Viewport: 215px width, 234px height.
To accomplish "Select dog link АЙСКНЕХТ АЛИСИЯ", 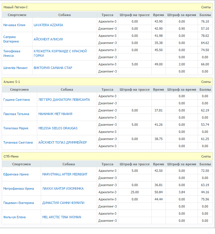I will [48, 39].
